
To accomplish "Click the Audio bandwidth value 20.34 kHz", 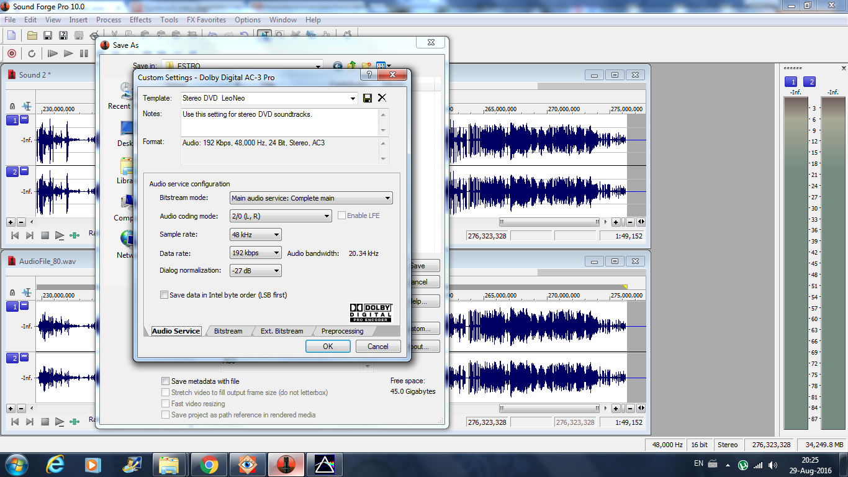I will (363, 253).
